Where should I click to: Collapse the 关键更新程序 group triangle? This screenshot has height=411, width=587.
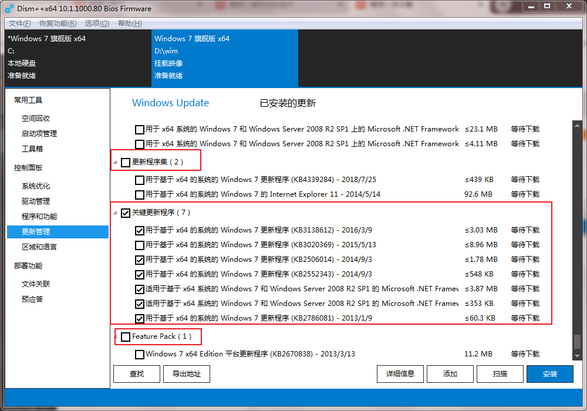(115, 213)
